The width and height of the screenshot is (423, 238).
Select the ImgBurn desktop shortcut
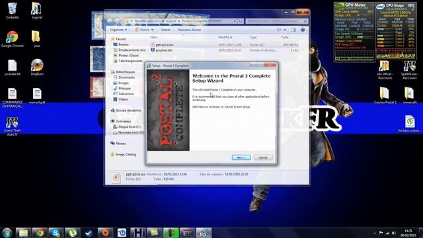[x=37, y=67]
